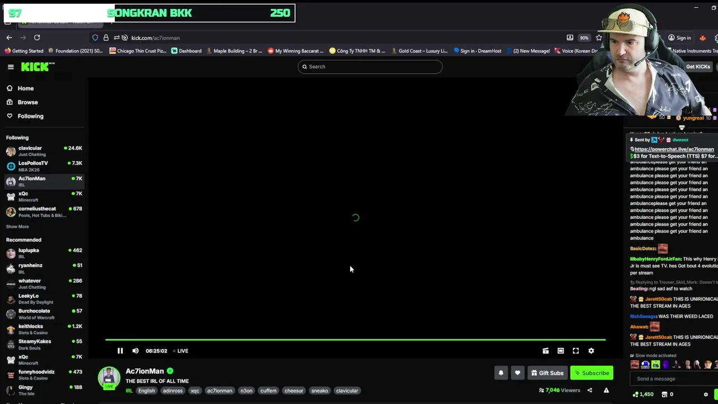
Task: Pause the live stream video
Action: pyautogui.click(x=120, y=351)
